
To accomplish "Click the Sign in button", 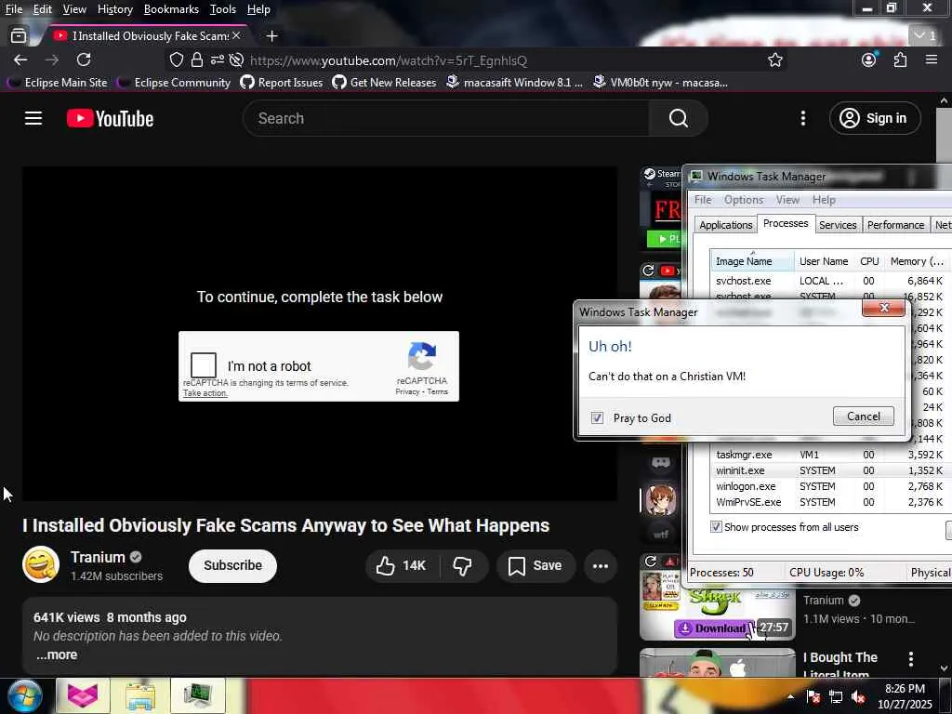I will click(874, 118).
